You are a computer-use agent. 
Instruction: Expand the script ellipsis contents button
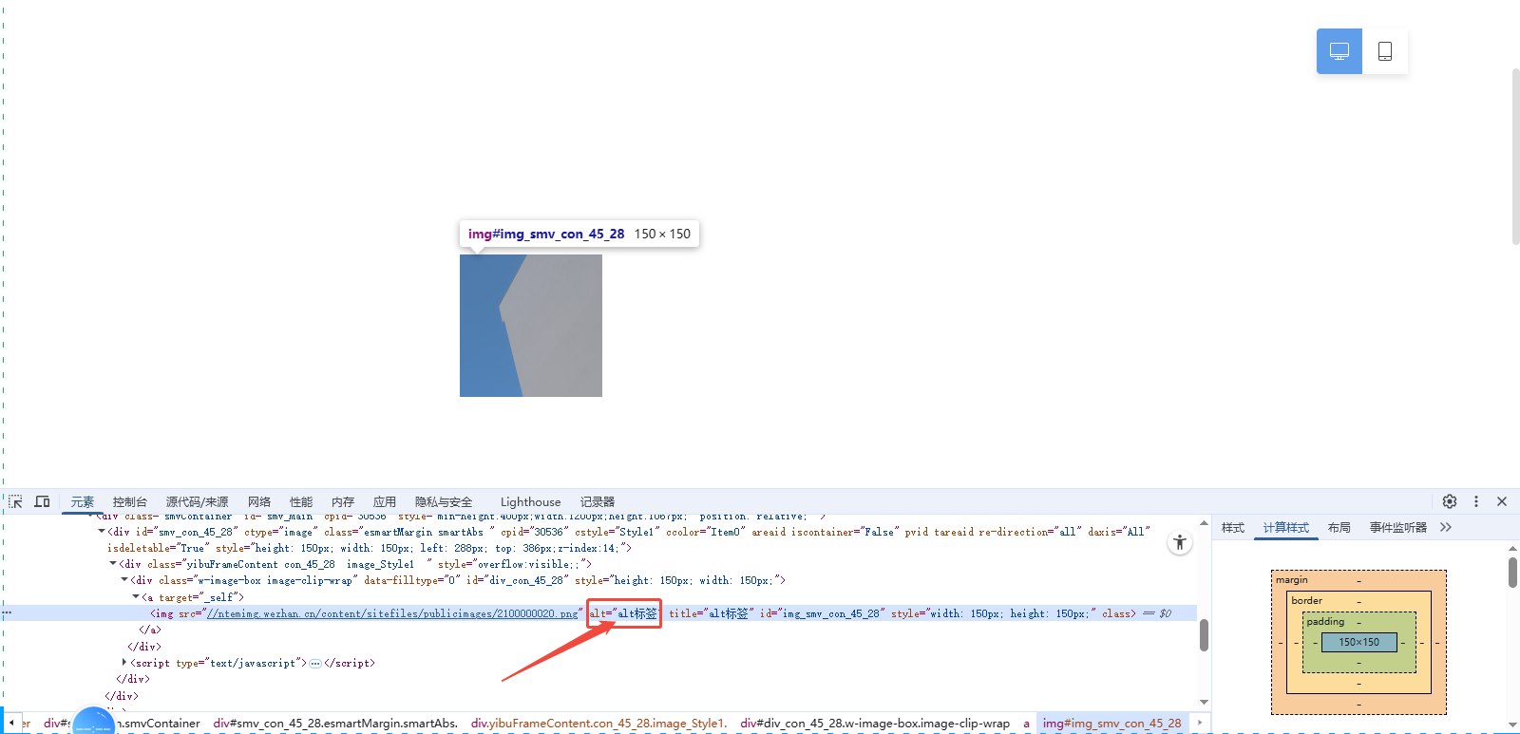(315, 663)
